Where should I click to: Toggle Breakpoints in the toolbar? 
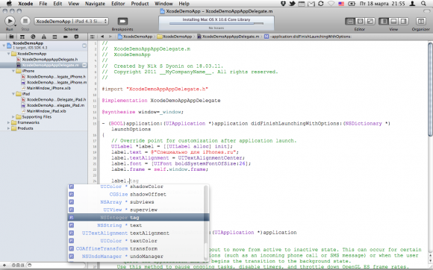(x=122, y=21)
